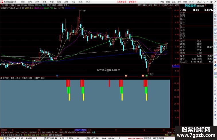Click the 日 period shortcut in sidebar
Image resolution: width=217 pixels, height=140 pixels.
tap(215, 98)
